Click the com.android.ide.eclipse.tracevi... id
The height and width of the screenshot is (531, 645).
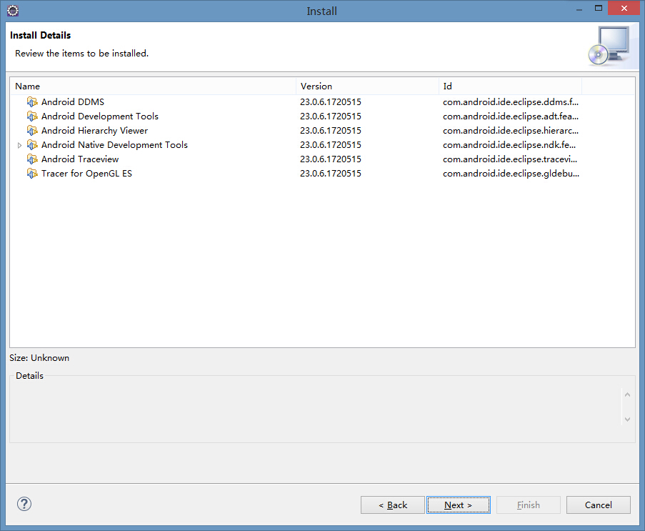(510, 159)
